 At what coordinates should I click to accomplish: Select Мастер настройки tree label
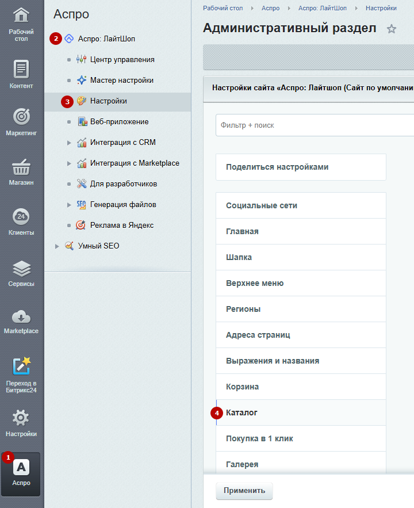click(x=122, y=81)
